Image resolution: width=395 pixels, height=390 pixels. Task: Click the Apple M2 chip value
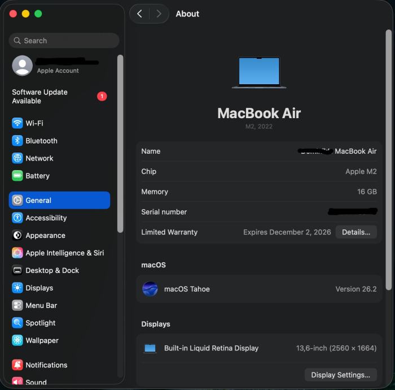click(361, 171)
